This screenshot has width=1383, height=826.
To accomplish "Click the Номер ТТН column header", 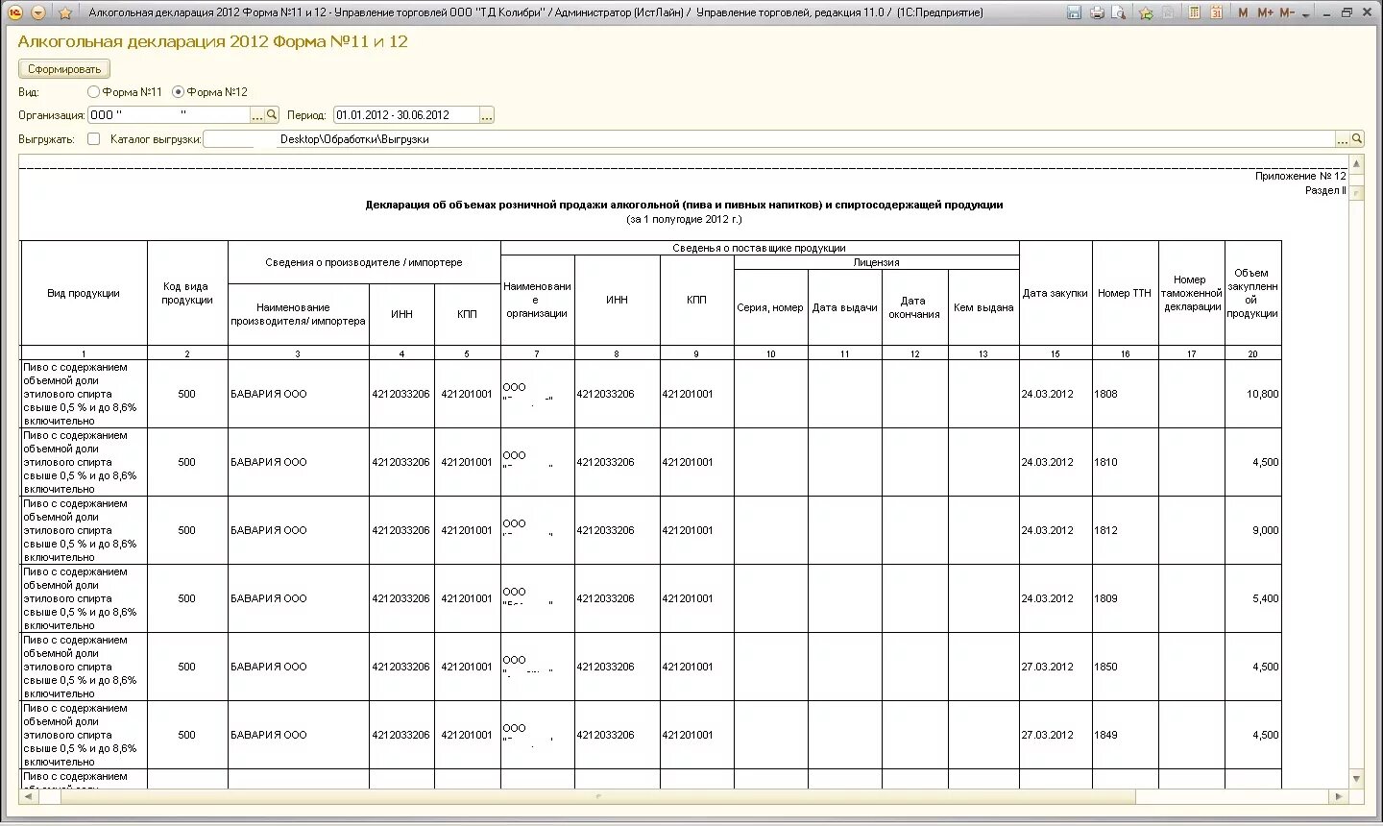I will 1125,293.
